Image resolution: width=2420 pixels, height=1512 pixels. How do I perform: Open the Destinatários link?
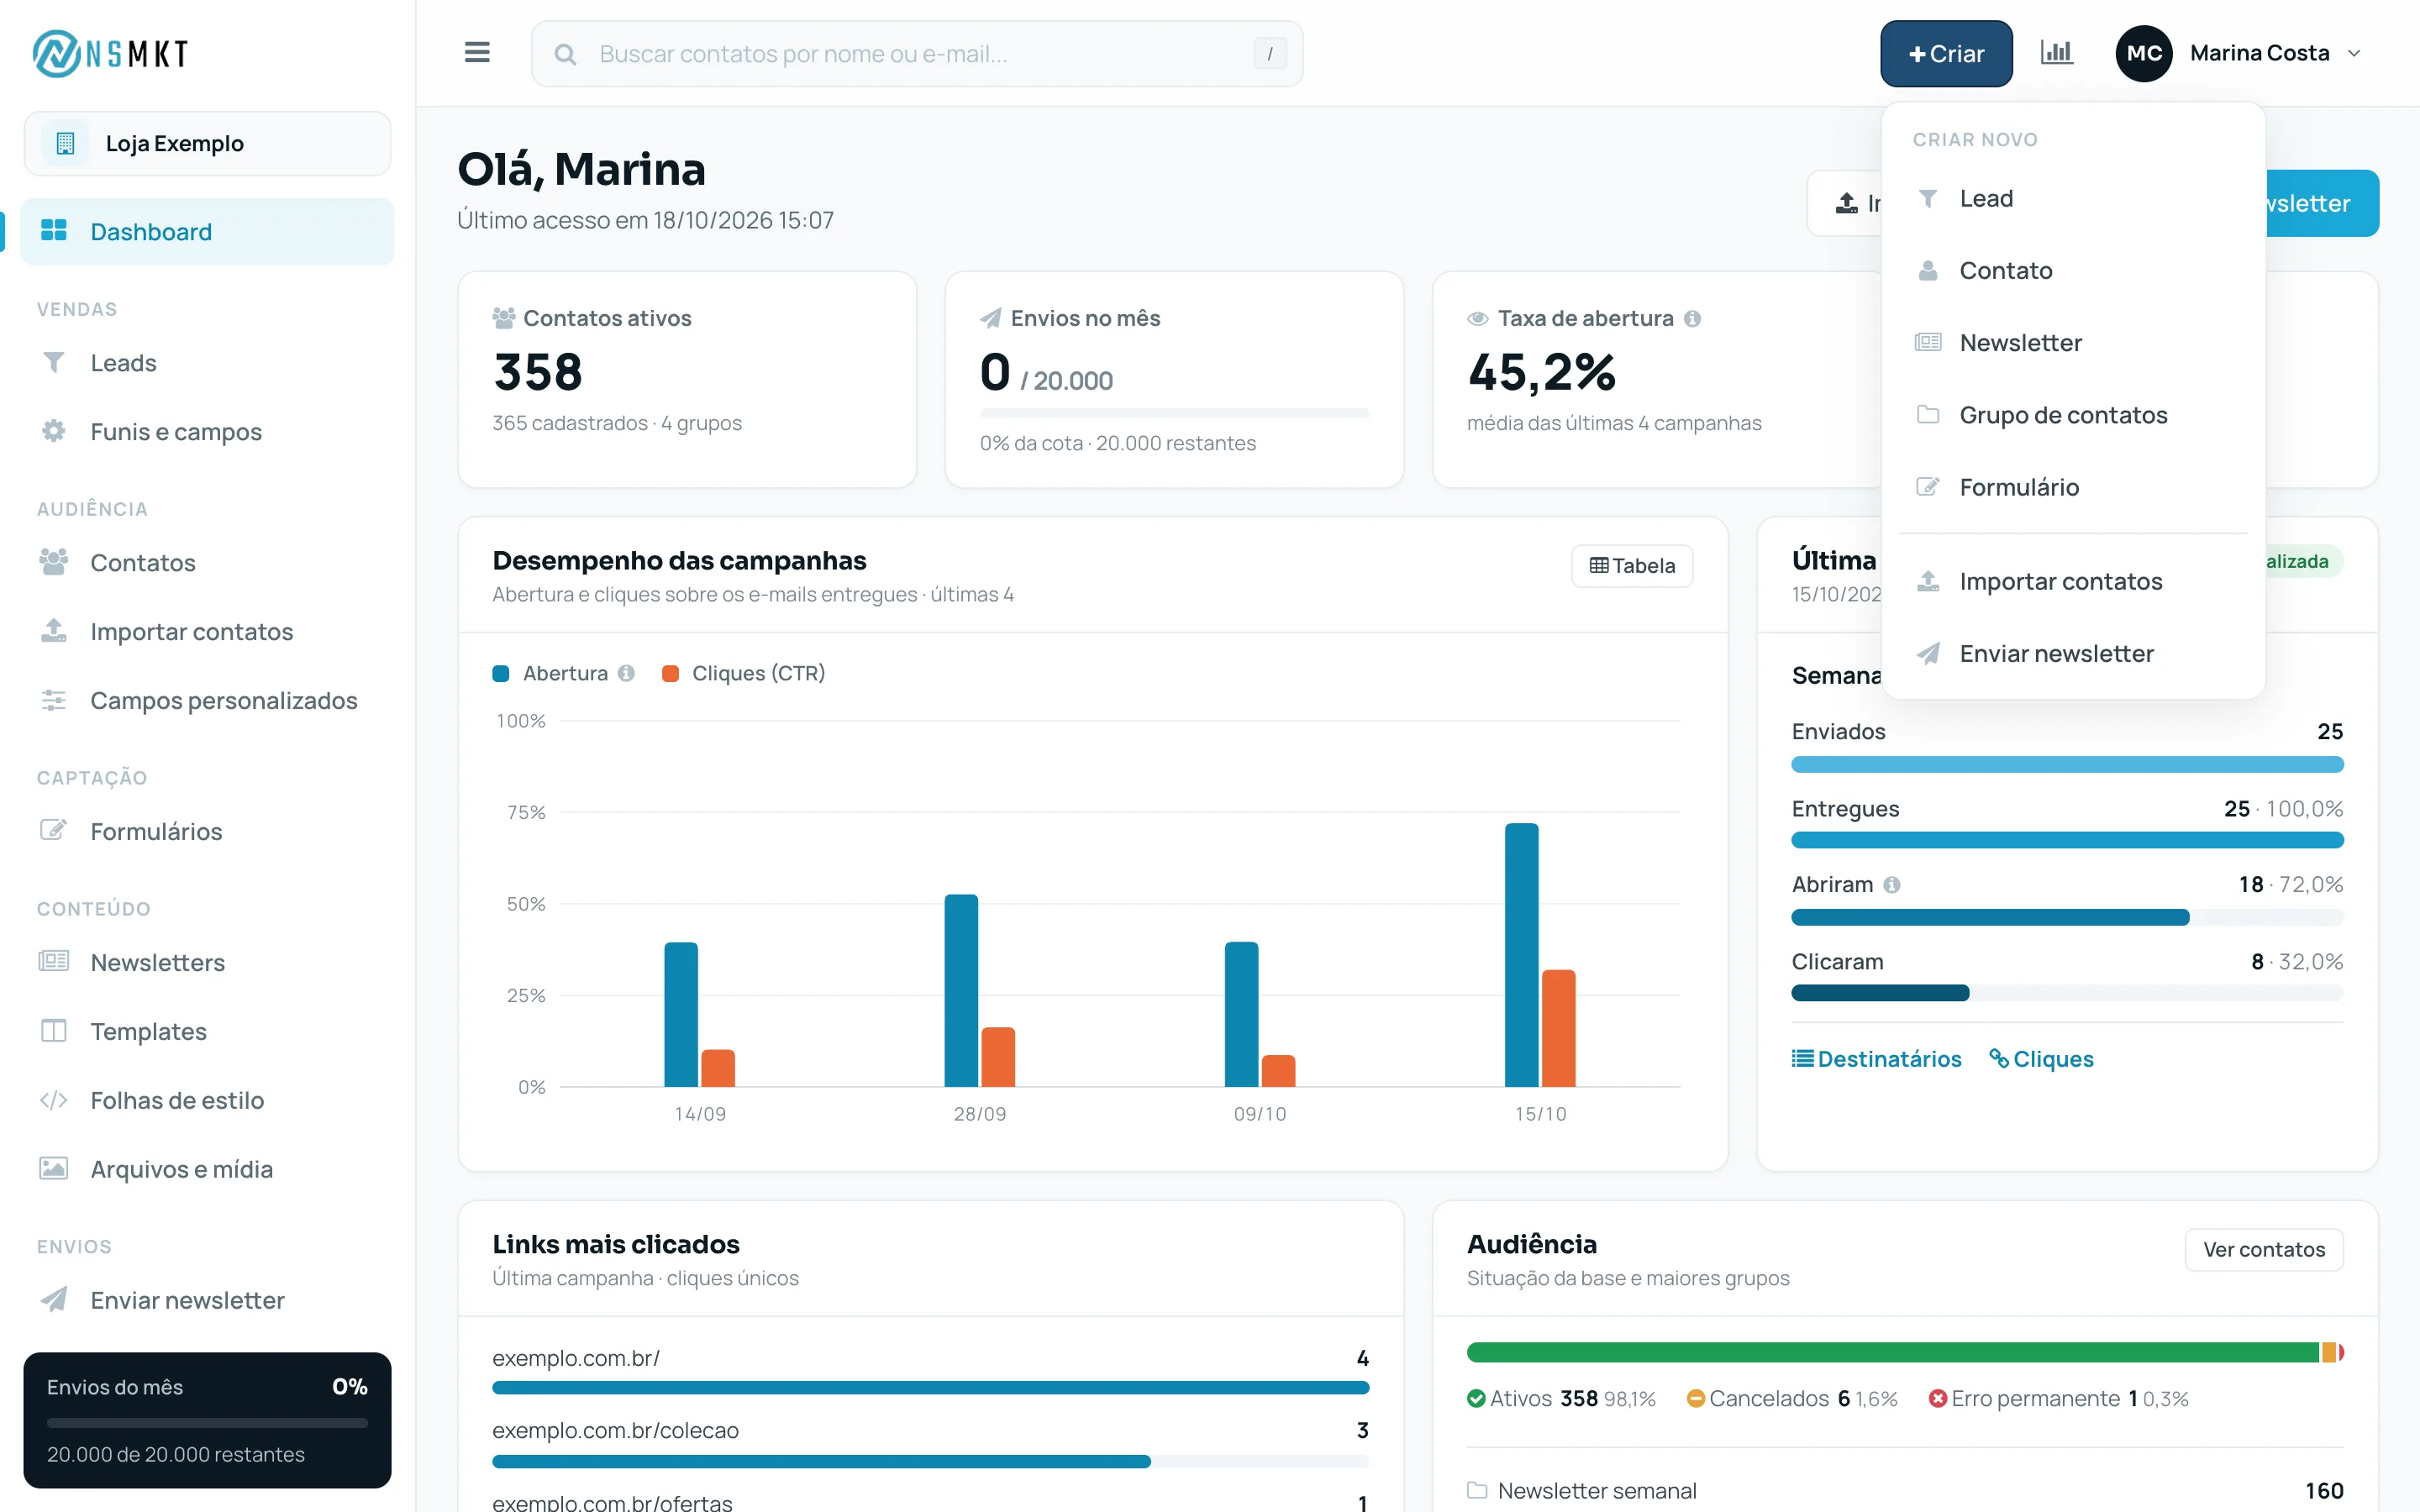[x=1877, y=1059]
